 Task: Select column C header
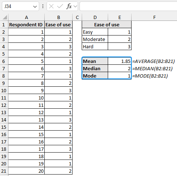click(77, 18)
